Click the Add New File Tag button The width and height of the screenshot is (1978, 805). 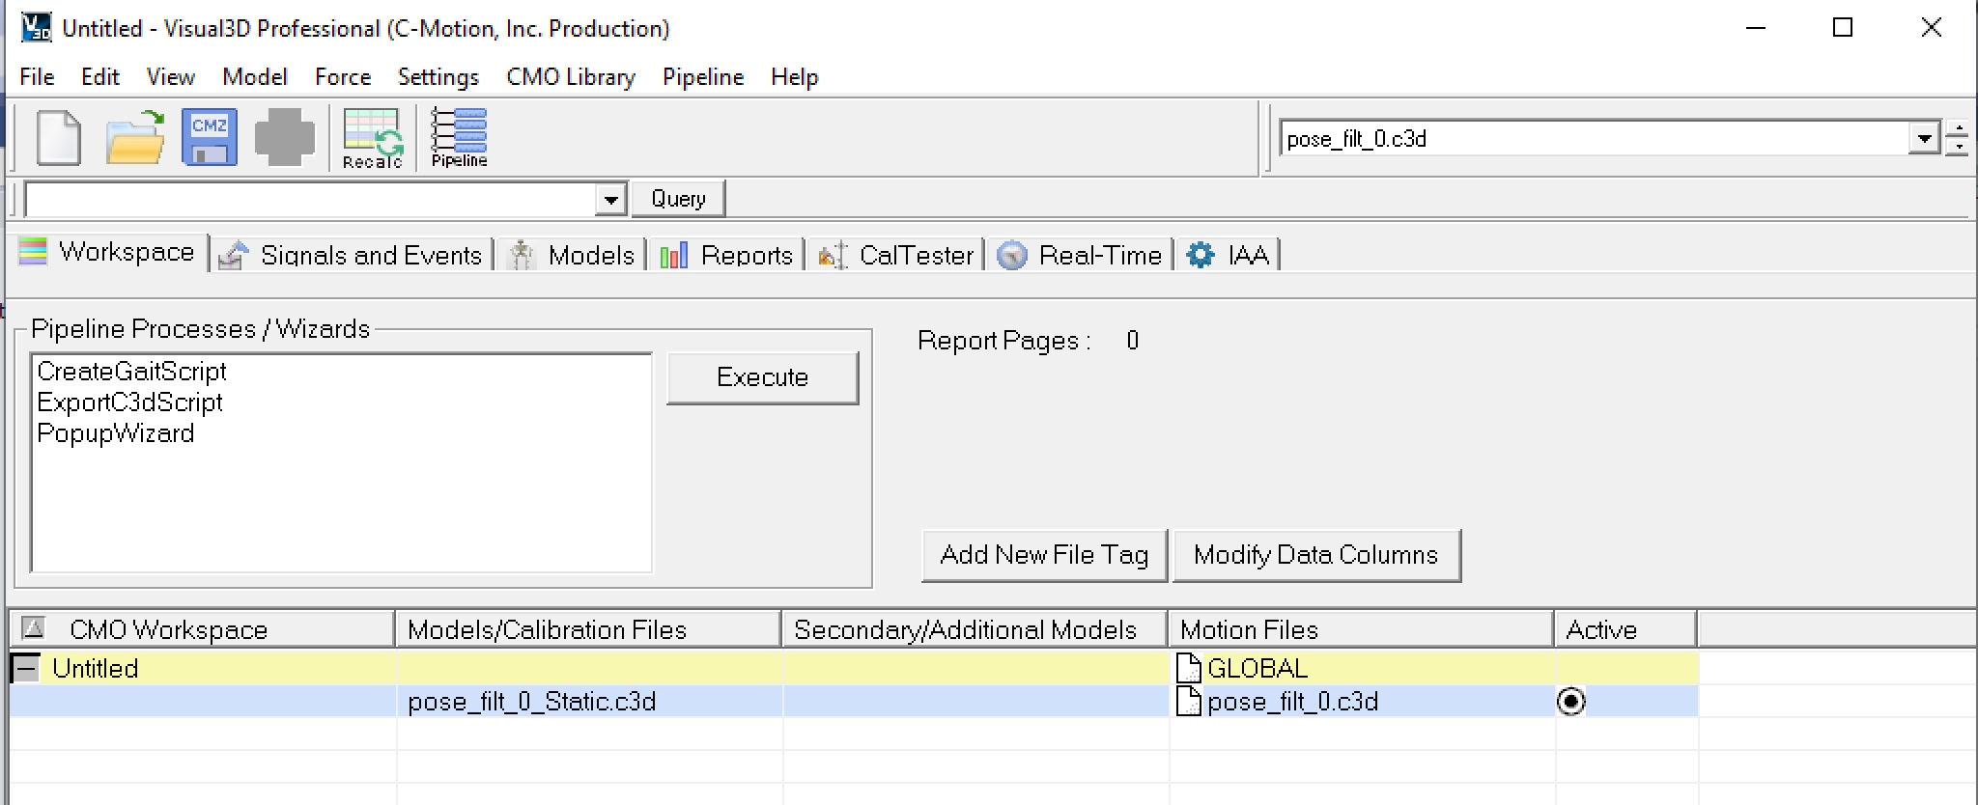1044,555
